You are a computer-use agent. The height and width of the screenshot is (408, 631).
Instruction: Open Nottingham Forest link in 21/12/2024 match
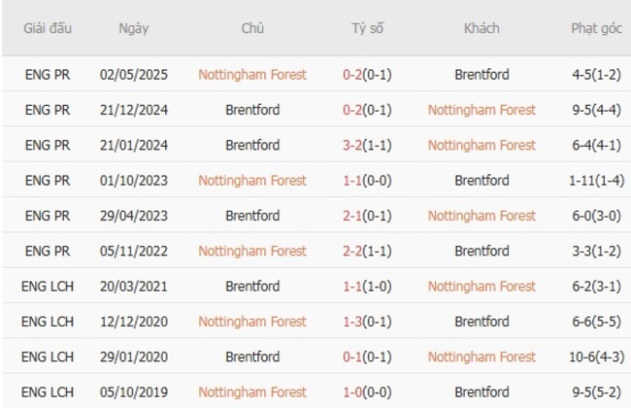[482, 110]
